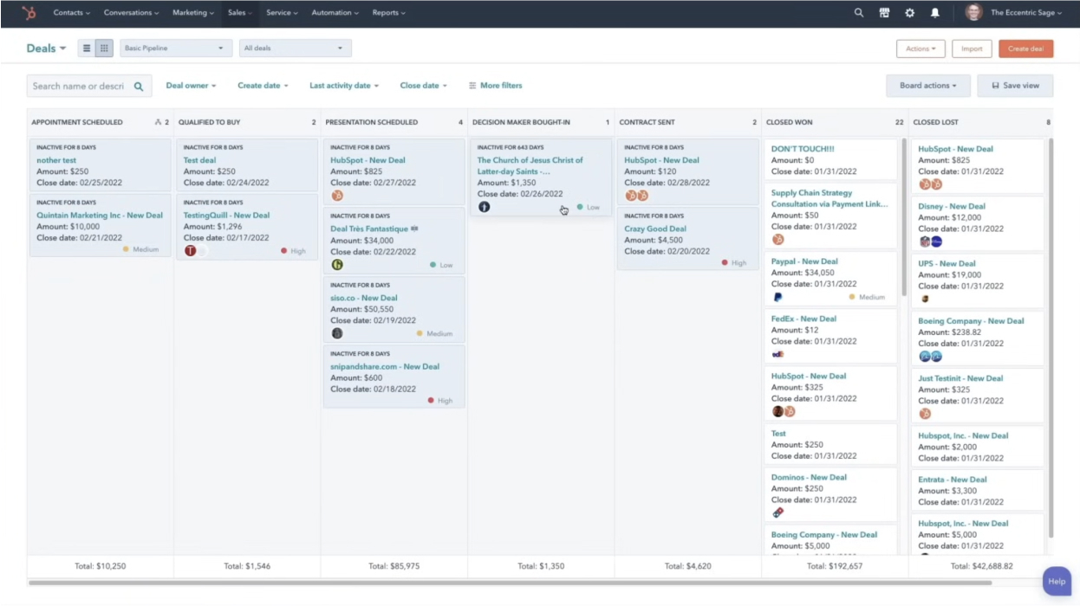1080x606 pixels.
Task: Switch to board grid view icon
Action: pos(104,48)
